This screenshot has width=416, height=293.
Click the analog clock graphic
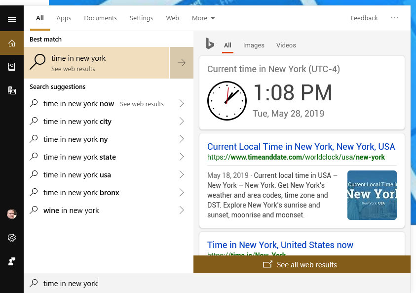coord(227,101)
